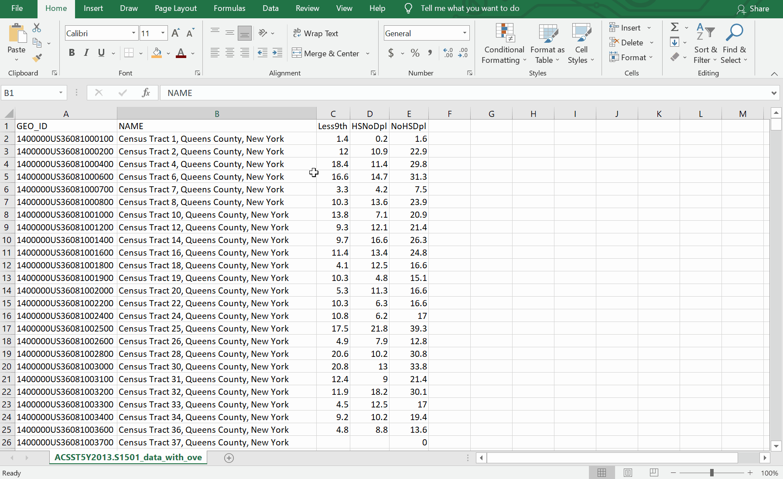This screenshot has width=783, height=479.
Task: Select the ACSST5Y2013.S1501 sheet tab
Action: (x=128, y=457)
